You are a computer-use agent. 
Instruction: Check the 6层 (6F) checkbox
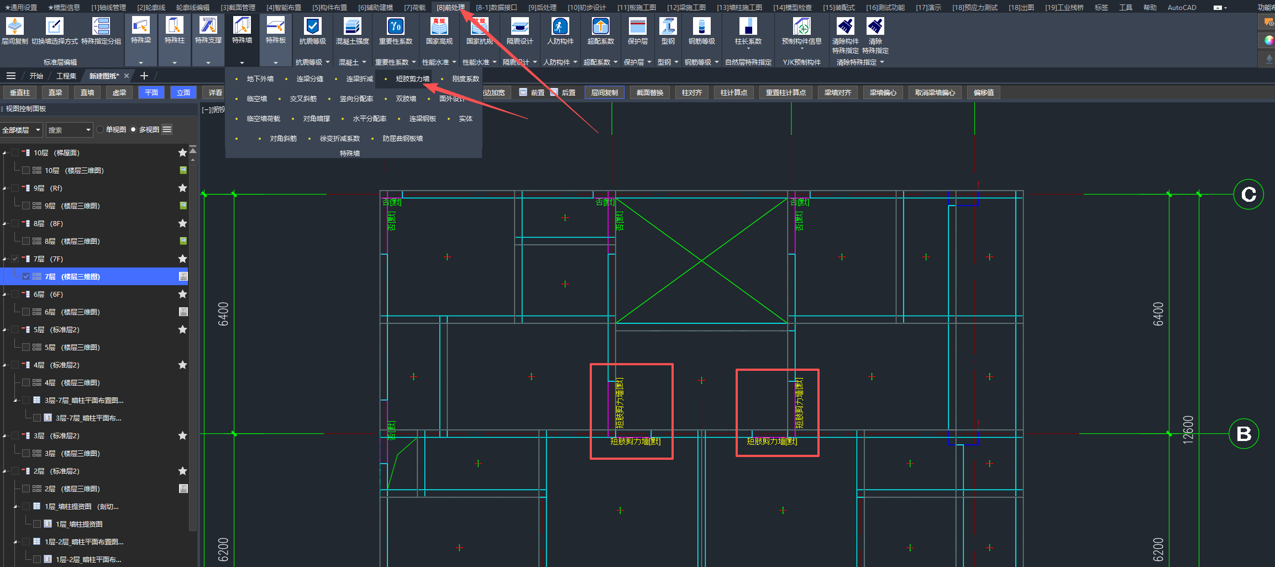click(x=15, y=294)
